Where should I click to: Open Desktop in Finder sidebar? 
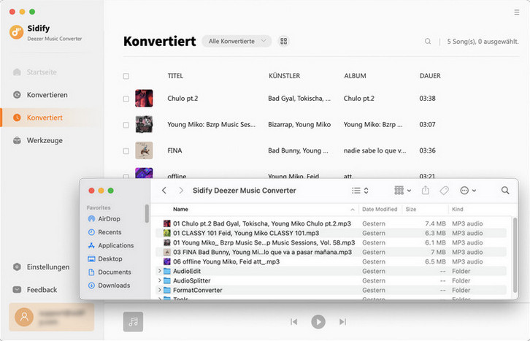pyautogui.click(x=105, y=258)
